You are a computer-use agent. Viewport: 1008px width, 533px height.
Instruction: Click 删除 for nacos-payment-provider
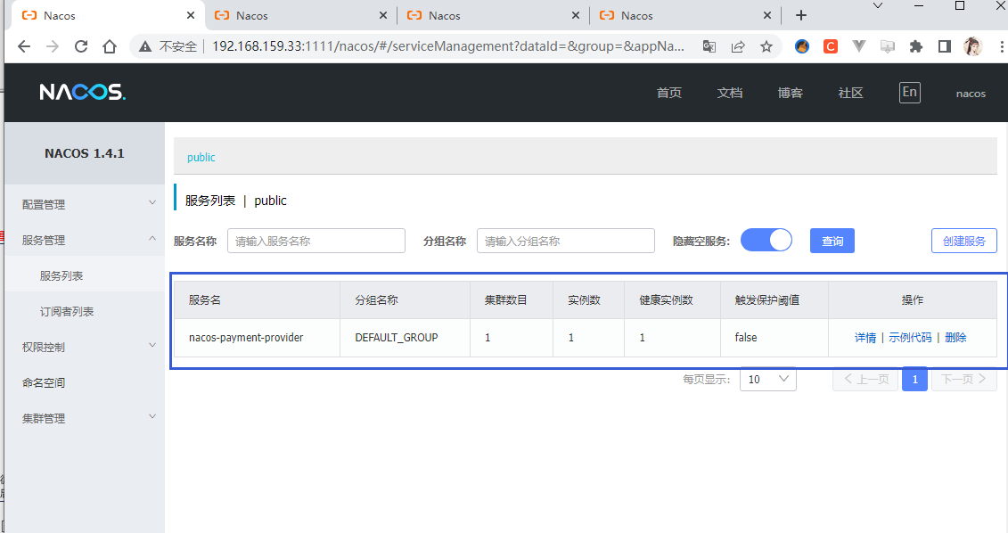tap(956, 338)
